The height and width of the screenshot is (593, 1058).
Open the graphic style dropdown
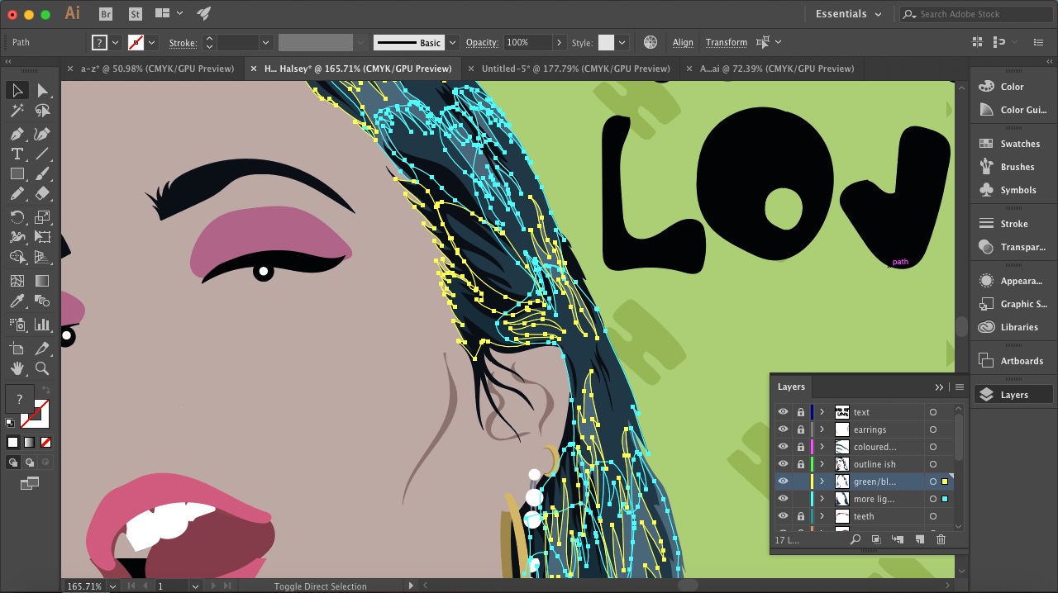pos(622,42)
